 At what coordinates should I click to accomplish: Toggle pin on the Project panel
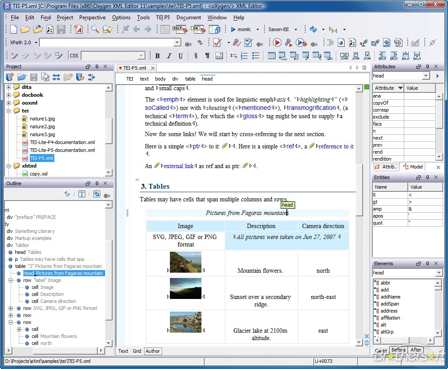click(97, 67)
